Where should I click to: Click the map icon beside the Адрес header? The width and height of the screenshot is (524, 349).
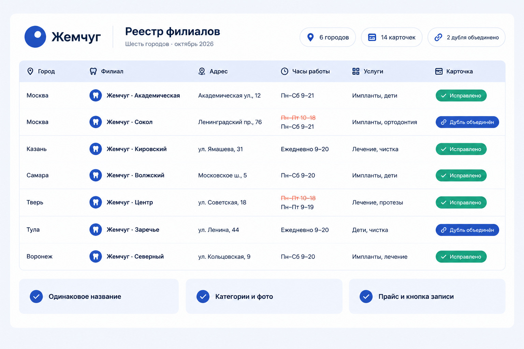coord(202,71)
